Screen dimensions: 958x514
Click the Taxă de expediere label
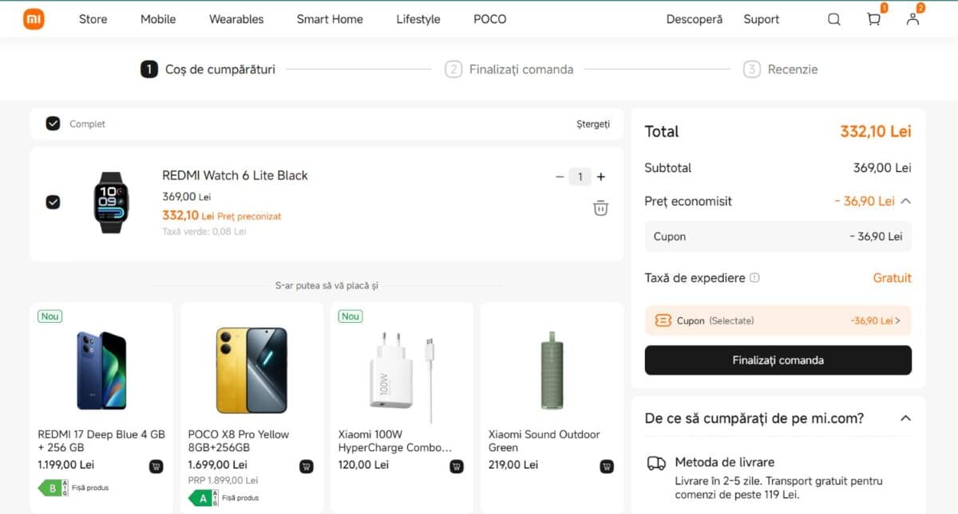pyautogui.click(x=695, y=278)
